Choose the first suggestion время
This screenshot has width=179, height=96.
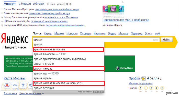pos(69,45)
